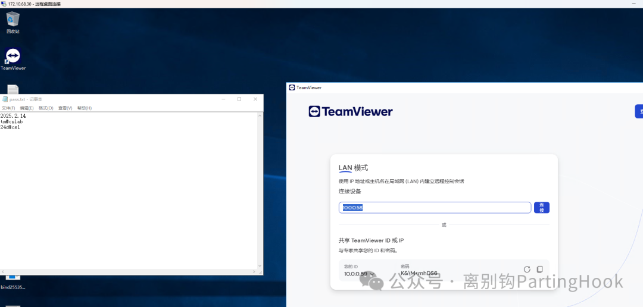
Task: Click the line tm@cslab in Notepad
Action: tap(12, 122)
